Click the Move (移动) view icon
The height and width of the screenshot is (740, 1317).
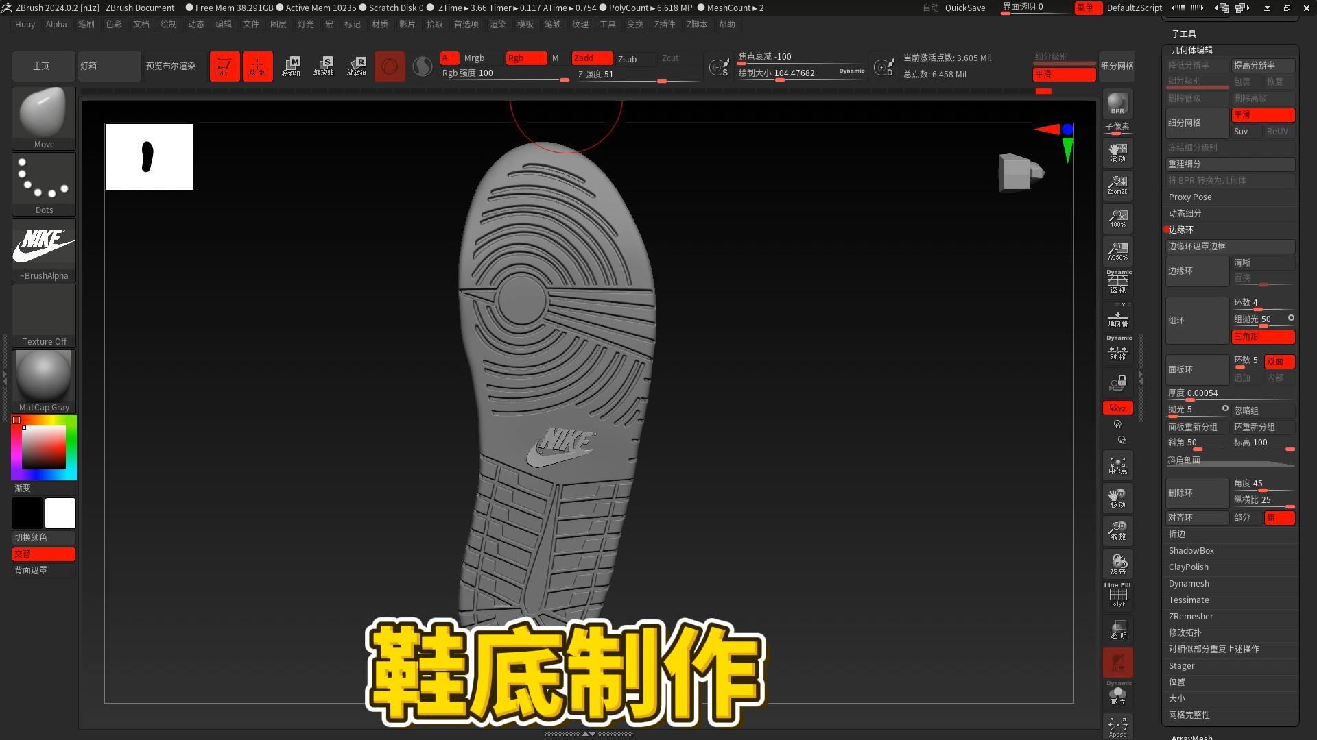coord(1118,499)
